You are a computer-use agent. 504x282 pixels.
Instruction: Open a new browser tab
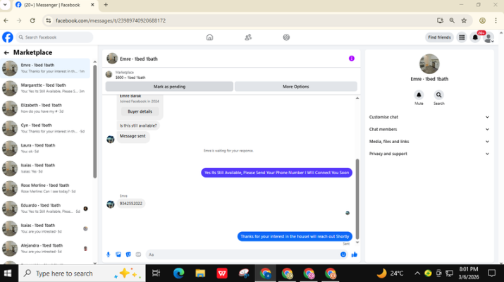click(x=106, y=5)
